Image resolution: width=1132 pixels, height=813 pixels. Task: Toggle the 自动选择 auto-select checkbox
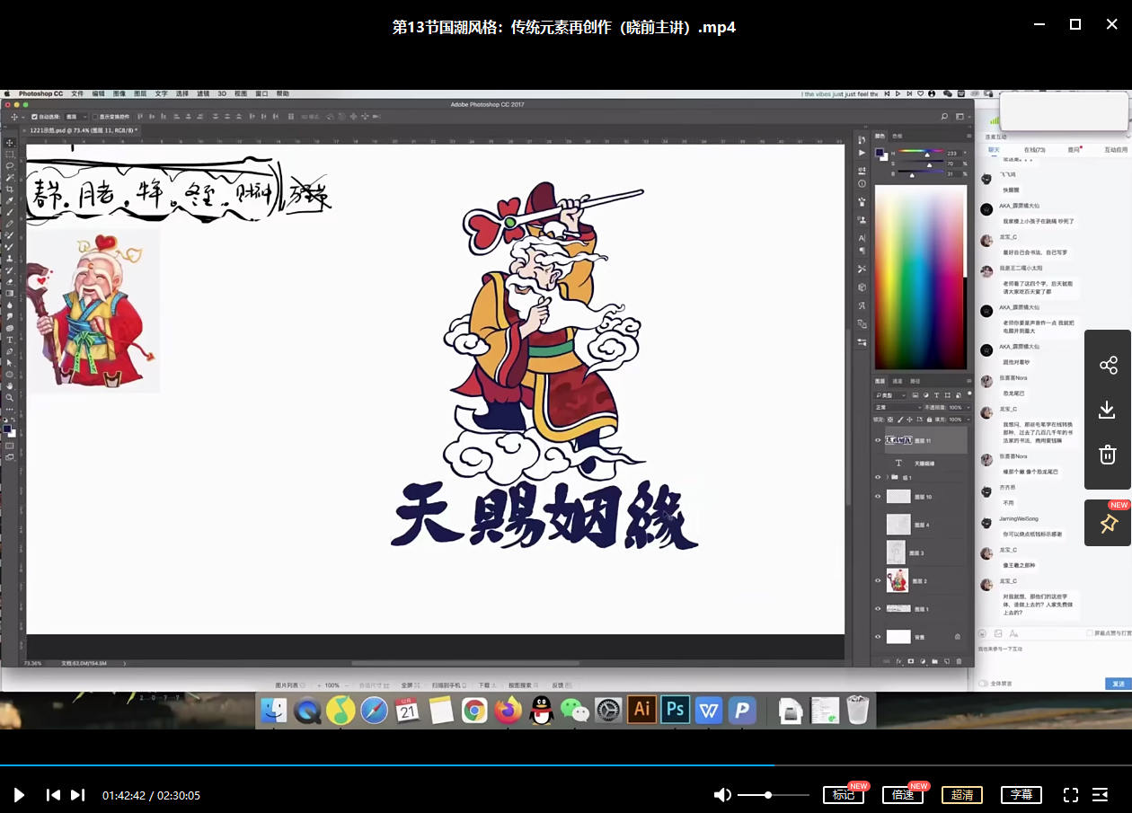pos(35,117)
